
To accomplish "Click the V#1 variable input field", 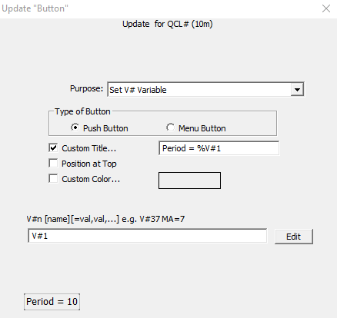I will tap(147, 236).
